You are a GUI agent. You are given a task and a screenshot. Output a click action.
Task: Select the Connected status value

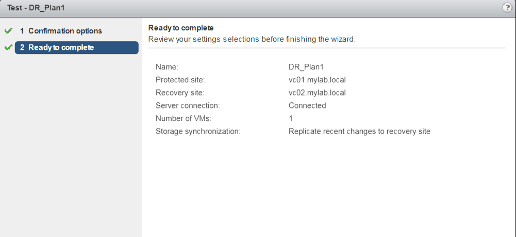[x=307, y=105]
